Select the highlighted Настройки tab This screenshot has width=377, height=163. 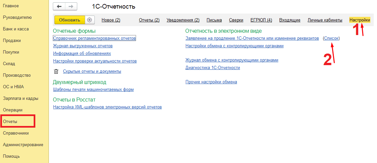point(360,20)
